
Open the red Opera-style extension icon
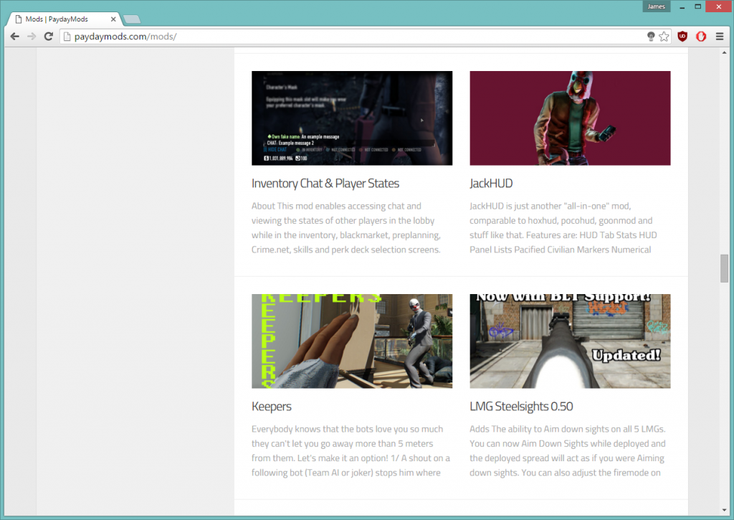pos(701,37)
